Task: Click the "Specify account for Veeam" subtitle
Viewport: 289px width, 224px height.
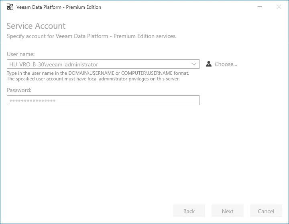Action: pyautogui.click(x=92, y=36)
